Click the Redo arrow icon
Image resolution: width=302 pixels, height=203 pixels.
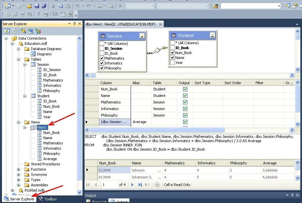(88, 6)
